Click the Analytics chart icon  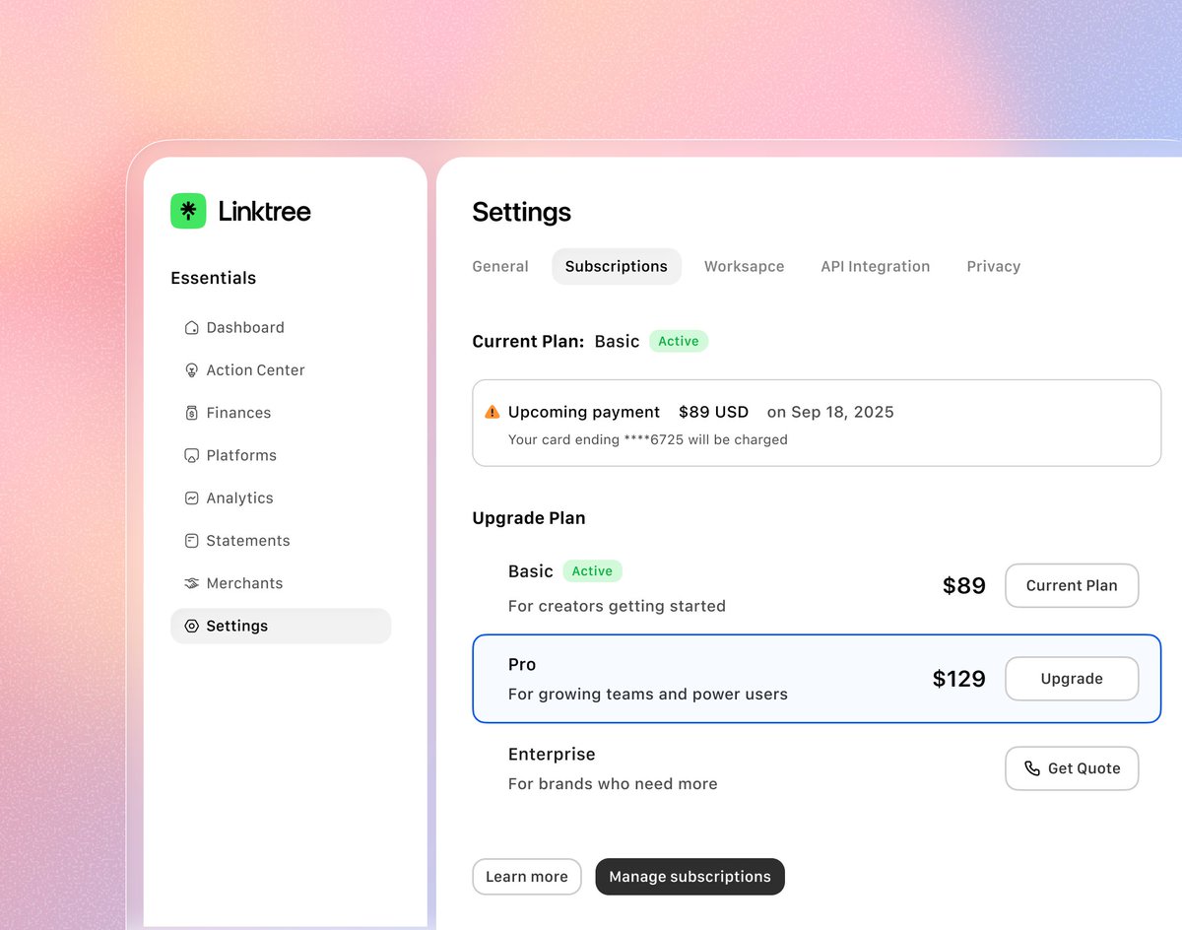click(x=192, y=498)
